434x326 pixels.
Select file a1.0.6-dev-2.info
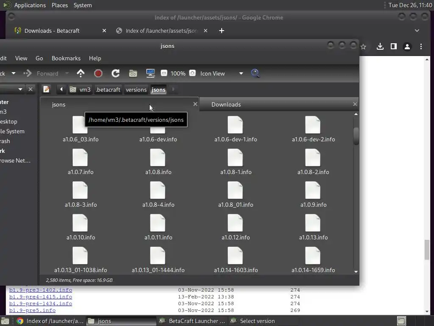point(313,129)
